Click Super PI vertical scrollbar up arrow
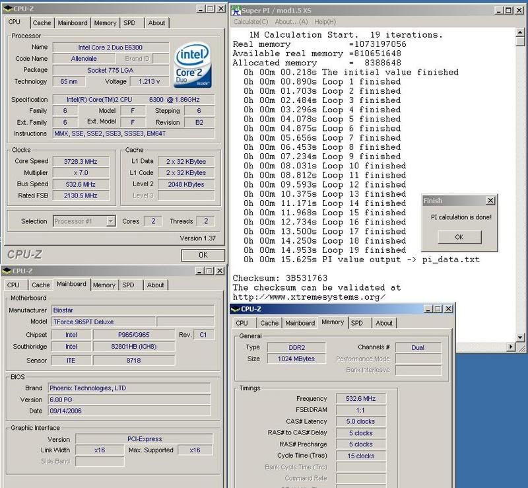The image size is (528, 488). (520, 32)
